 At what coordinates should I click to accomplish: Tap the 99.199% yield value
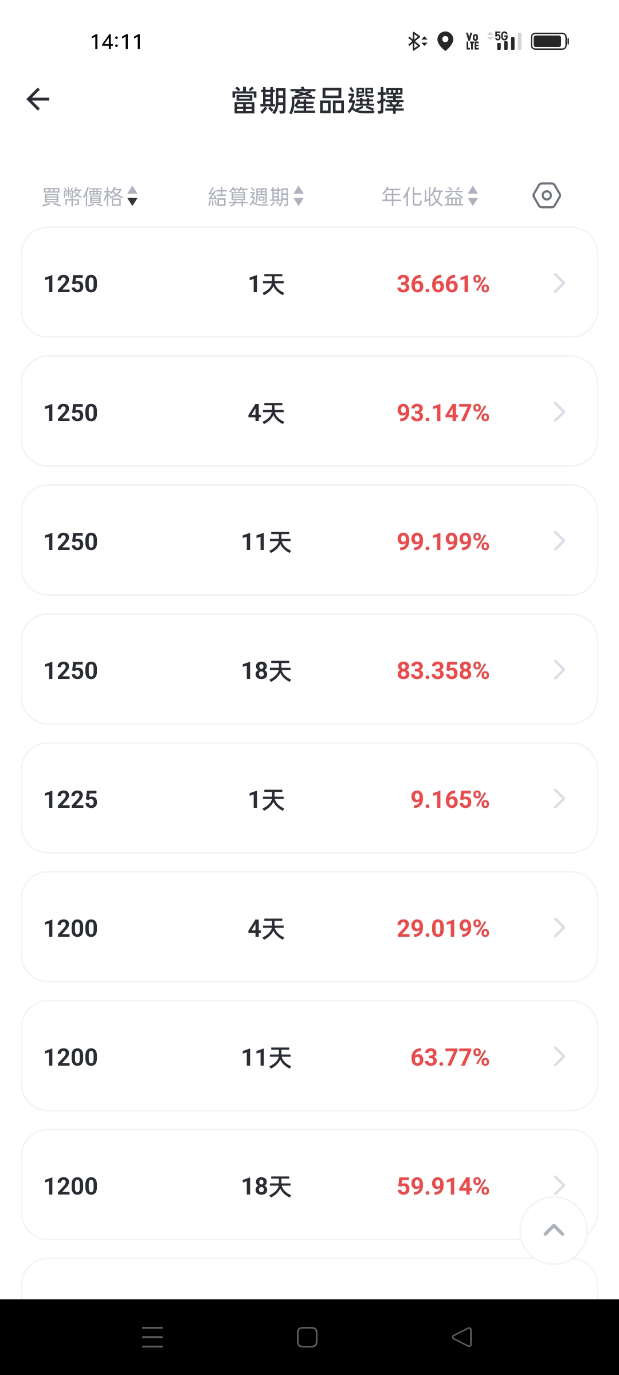443,541
